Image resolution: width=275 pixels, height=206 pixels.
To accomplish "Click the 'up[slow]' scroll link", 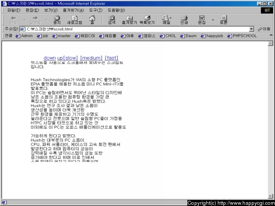I will pos(67,58).
